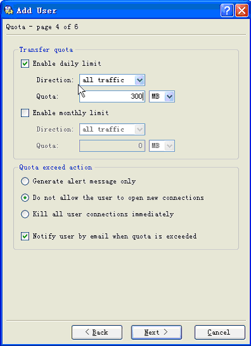
Task: Enable monthly limit checkbox
Action: click(25, 113)
